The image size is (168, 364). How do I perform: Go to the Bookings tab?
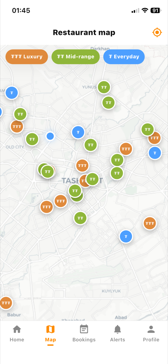[x=84, y=333]
